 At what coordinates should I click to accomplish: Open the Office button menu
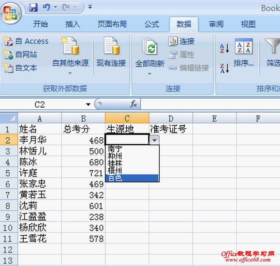pyautogui.click(x=11, y=14)
